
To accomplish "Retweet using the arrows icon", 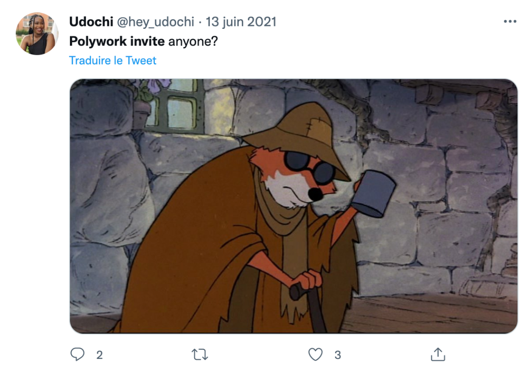I will pyautogui.click(x=200, y=354).
